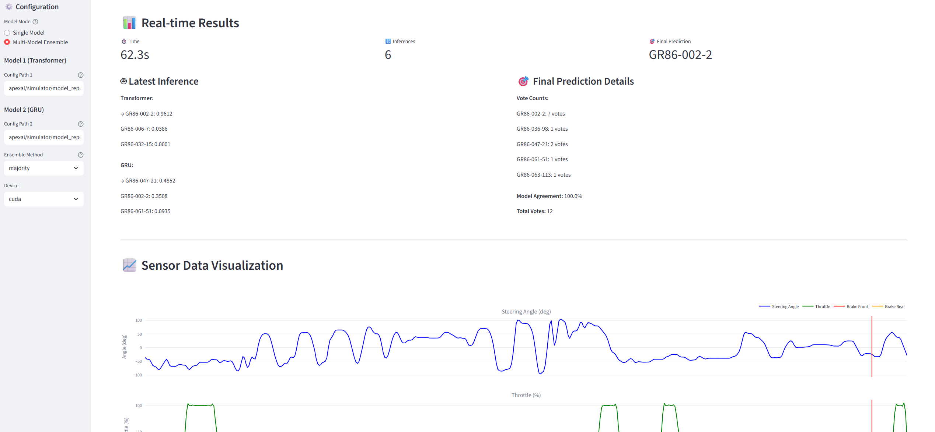Click the Device dropdown chevron arrow
The width and height of the screenshot is (935, 432).
76,199
